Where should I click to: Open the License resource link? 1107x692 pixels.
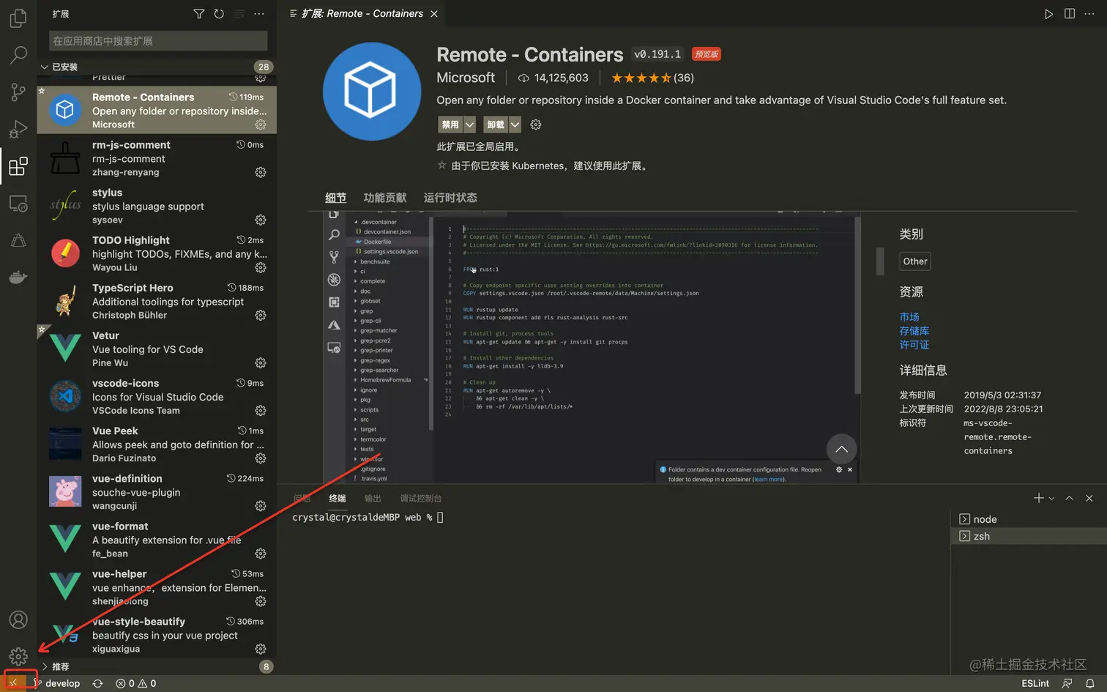click(914, 345)
